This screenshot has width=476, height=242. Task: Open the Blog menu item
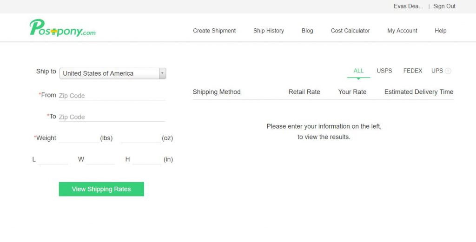[x=307, y=31]
